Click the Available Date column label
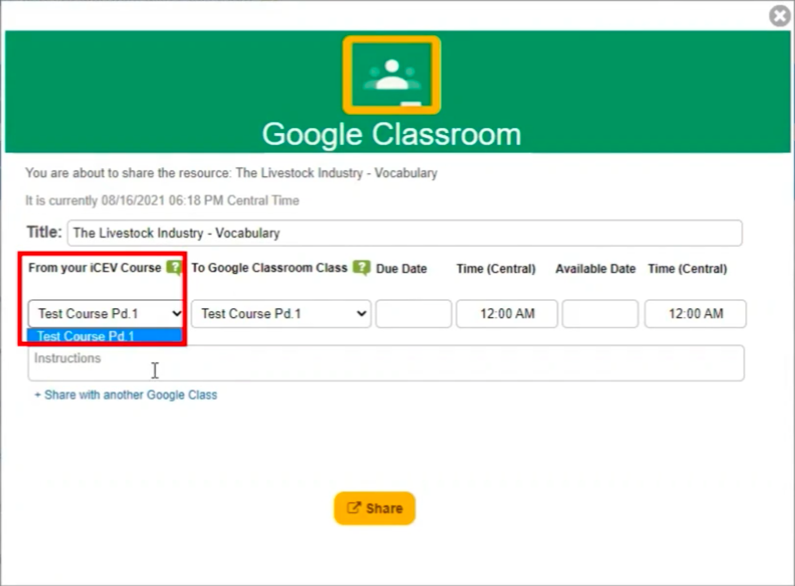 [x=595, y=269]
